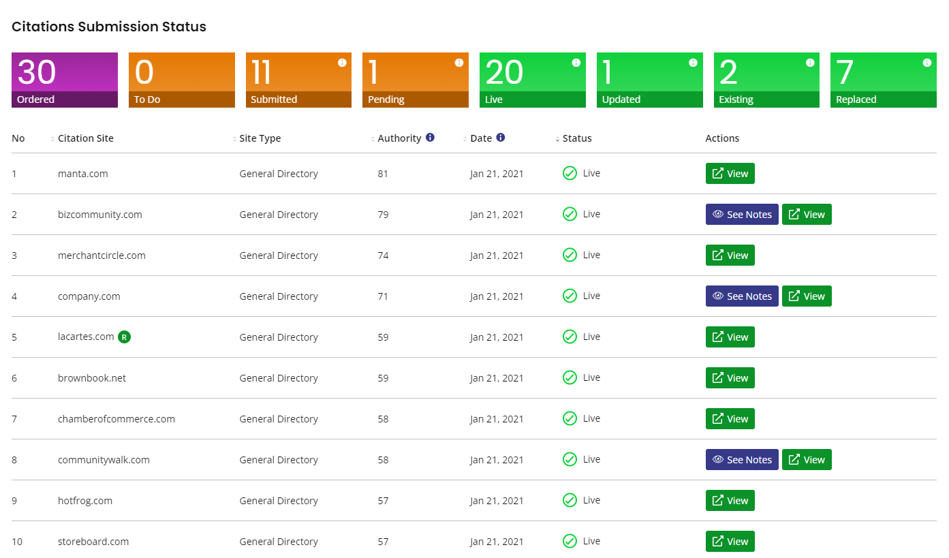Viewport: 949px width, 558px height.
Task: Sort table by Citation Site column
Action: tap(86, 138)
